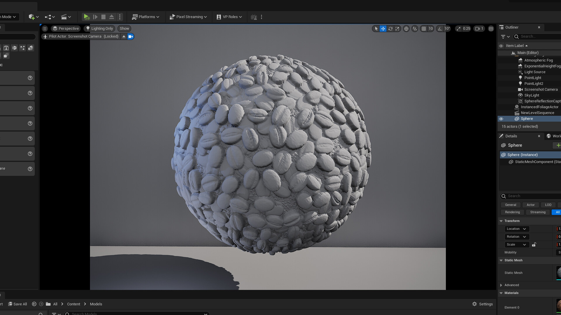
Task: Toggle world/local transform space globe icon
Action: (406, 29)
